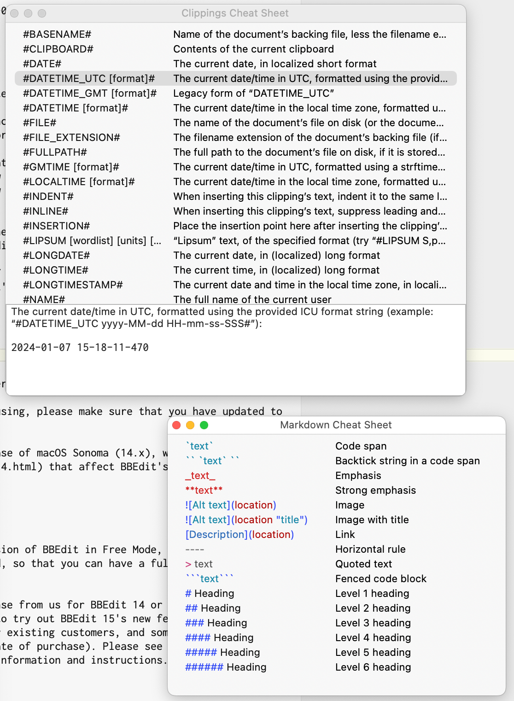This screenshot has width=514, height=701.
Task: Select the #CLIPBOARD# clipping placeholder
Action: (58, 49)
